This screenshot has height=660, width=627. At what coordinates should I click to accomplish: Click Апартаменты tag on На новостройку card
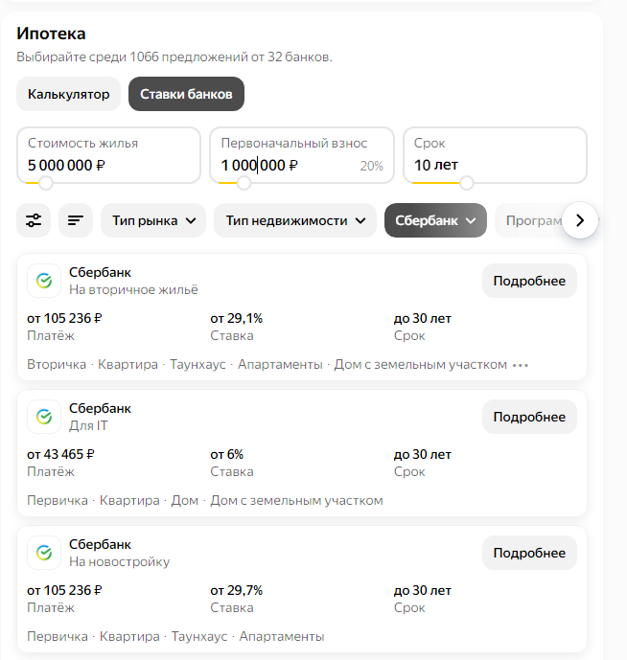tap(282, 636)
